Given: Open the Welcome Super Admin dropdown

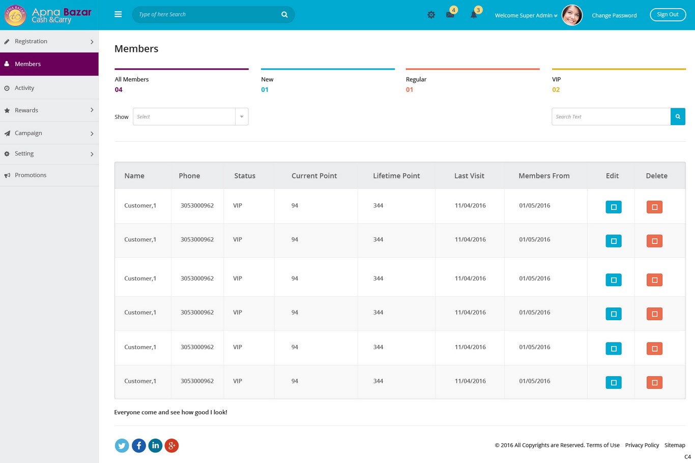Looking at the screenshot, I should click(x=526, y=15).
